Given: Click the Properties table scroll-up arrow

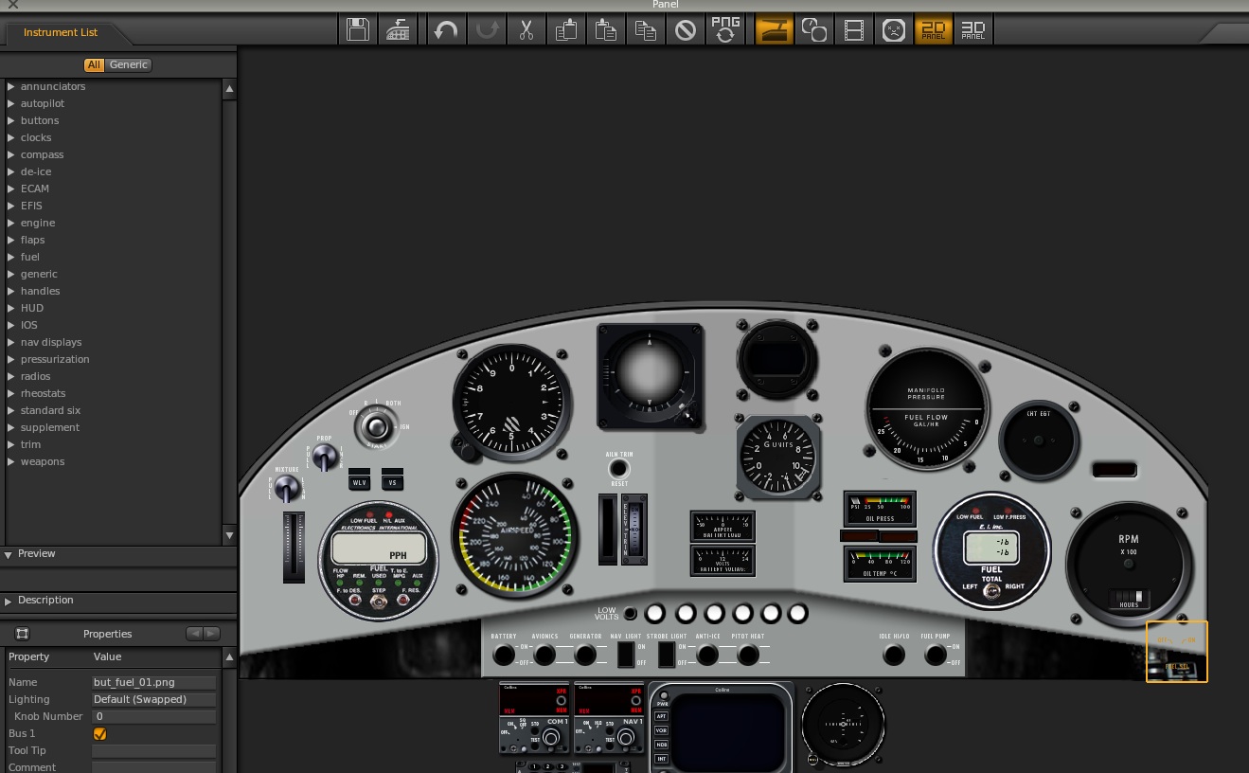Looking at the screenshot, I should [x=229, y=656].
